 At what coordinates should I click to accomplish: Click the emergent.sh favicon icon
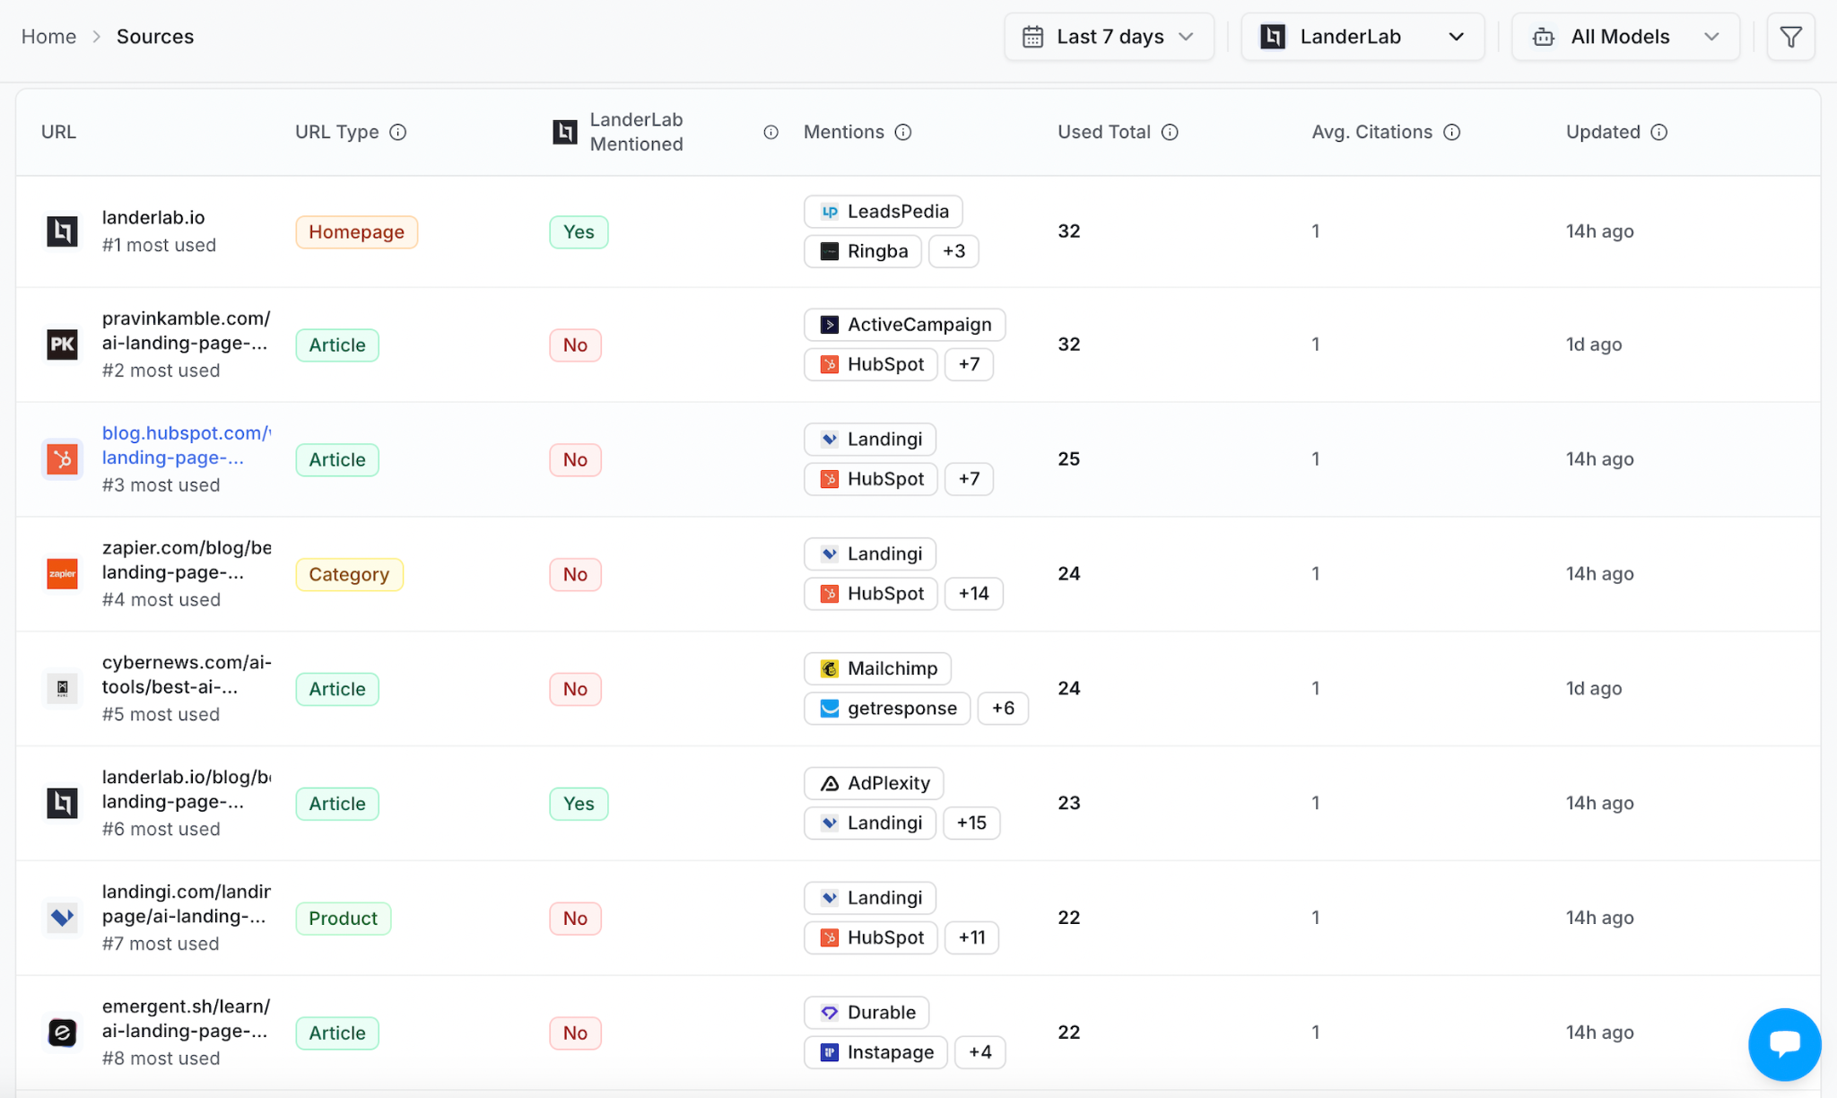click(62, 1033)
